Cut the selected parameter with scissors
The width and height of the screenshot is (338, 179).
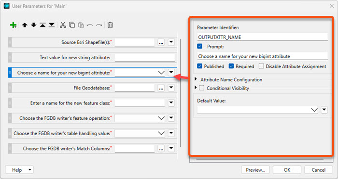coord(63,25)
